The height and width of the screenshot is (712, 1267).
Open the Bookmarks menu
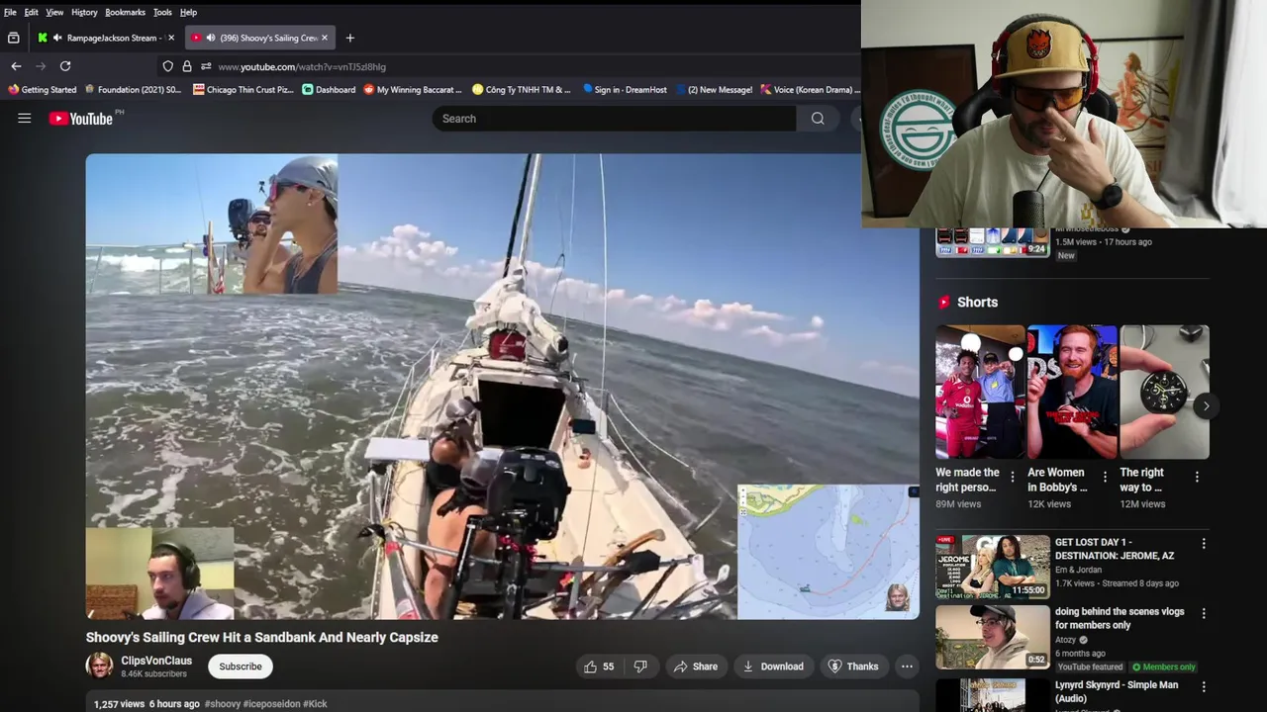(126, 12)
